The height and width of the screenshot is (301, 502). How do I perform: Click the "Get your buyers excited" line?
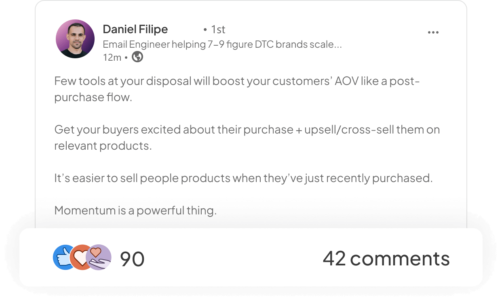(247, 129)
